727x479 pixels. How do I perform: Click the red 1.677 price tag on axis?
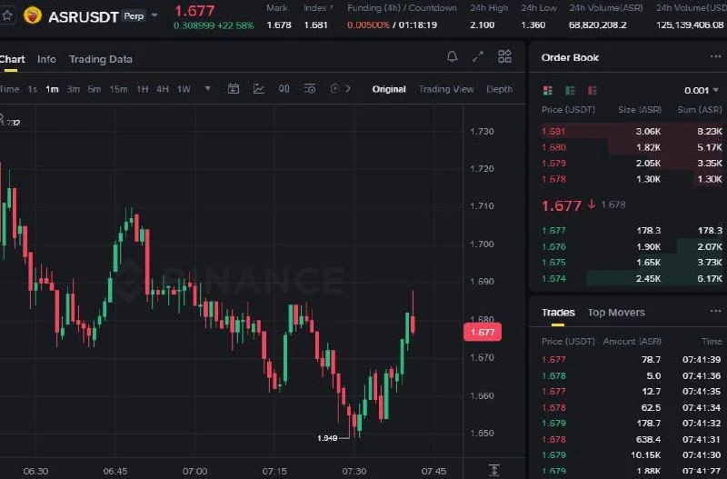point(483,332)
